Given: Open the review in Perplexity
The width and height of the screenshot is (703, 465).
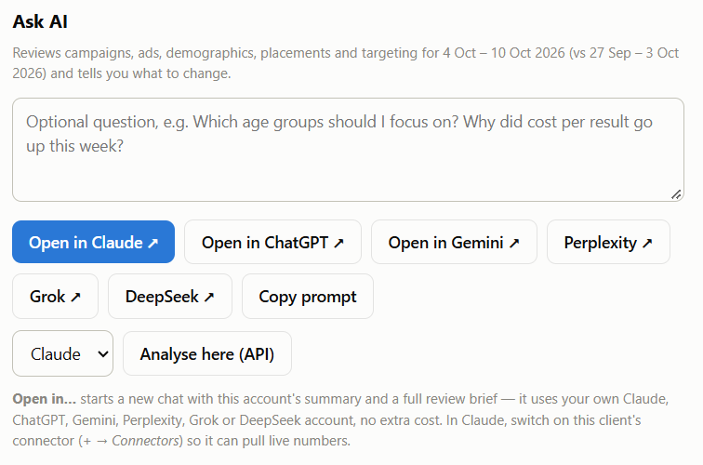Looking at the screenshot, I should 608,242.
